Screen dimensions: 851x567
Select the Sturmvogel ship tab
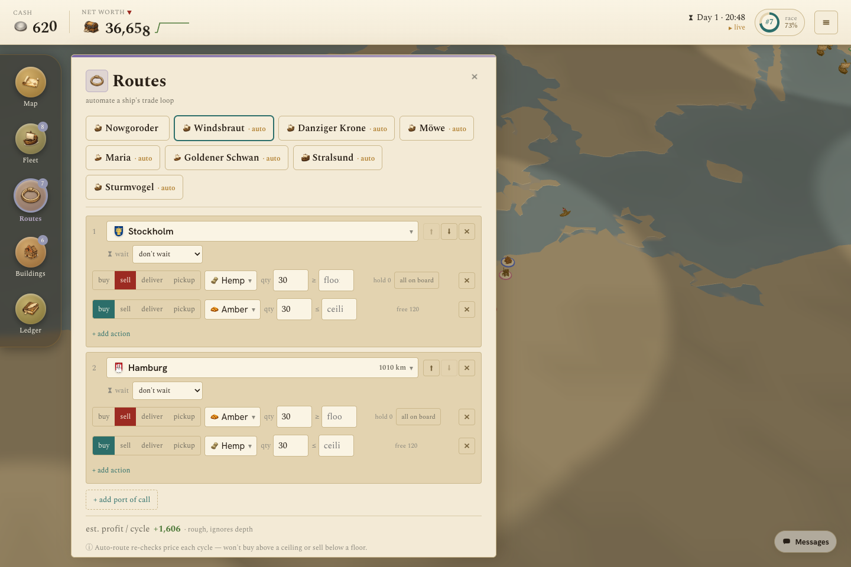click(134, 187)
